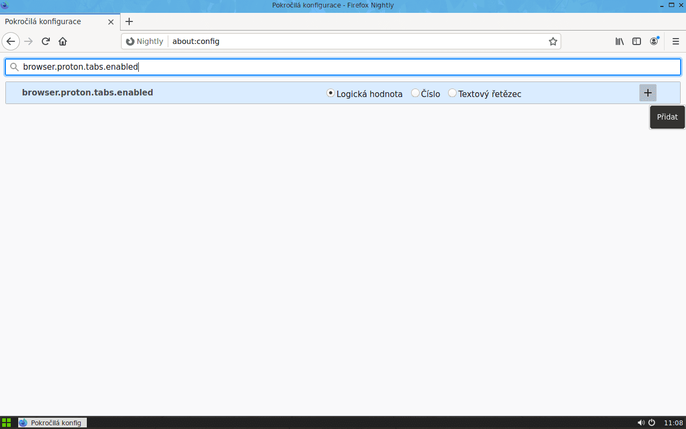Add the preference with the plus button
Screen dimensions: 686x429
tap(648, 93)
